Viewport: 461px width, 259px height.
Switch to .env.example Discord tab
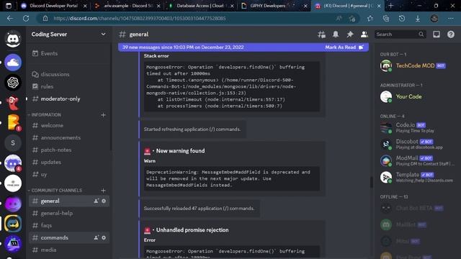tap(127, 6)
